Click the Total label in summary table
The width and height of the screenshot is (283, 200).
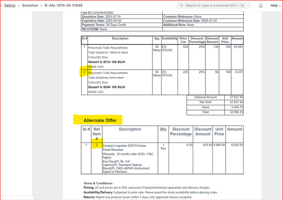click(x=205, y=112)
